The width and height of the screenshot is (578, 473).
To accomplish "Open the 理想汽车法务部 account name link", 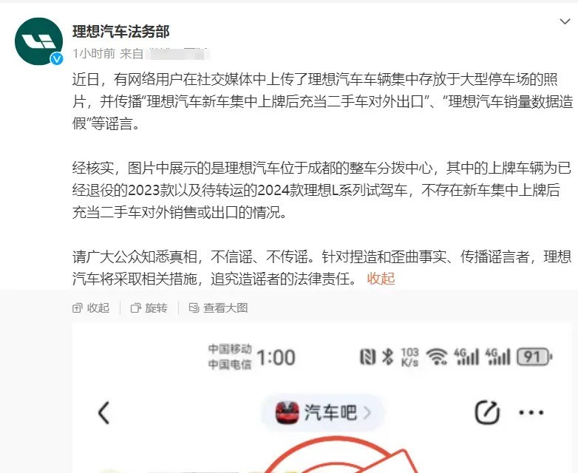I will pos(121,32).
